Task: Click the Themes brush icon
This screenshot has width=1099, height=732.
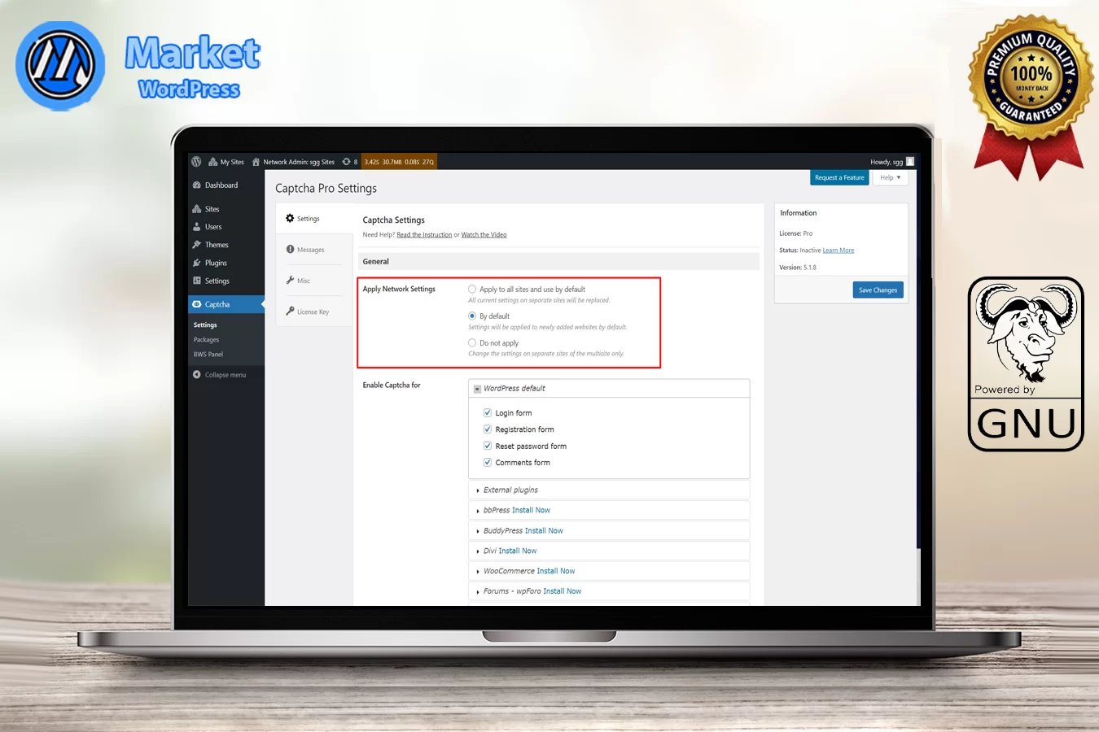Action: coord(197,245)
